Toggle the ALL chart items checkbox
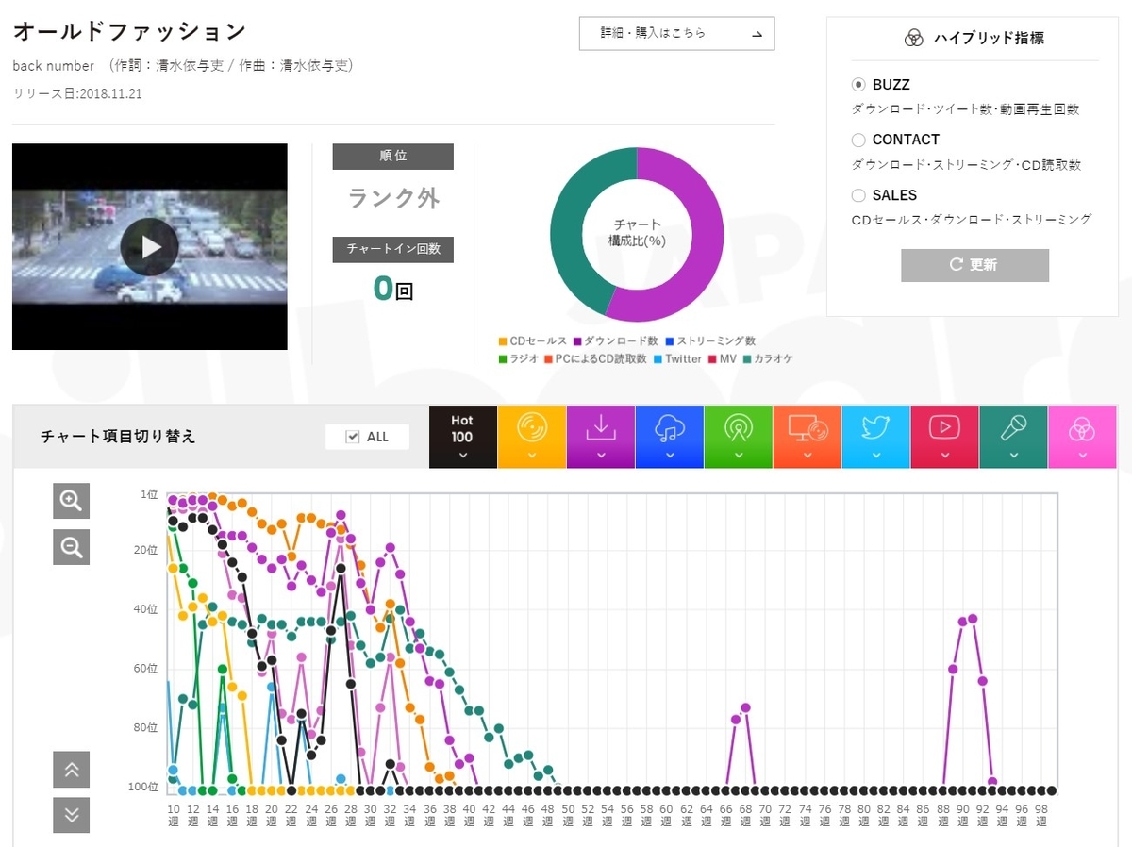Screen dimensions: 1132x847 pos(353,437)
